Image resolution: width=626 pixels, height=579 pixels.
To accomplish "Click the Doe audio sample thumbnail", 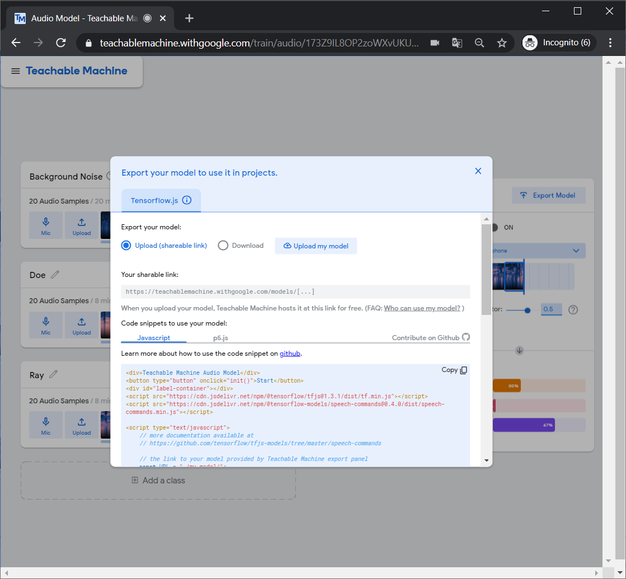I will pos(105,325).
